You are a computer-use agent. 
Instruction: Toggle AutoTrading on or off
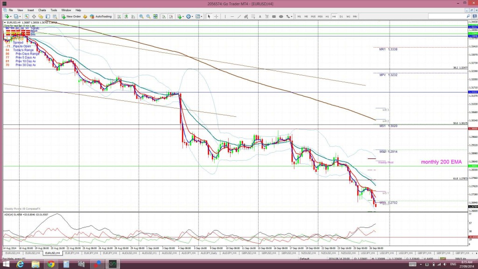(x=101, y=16)
